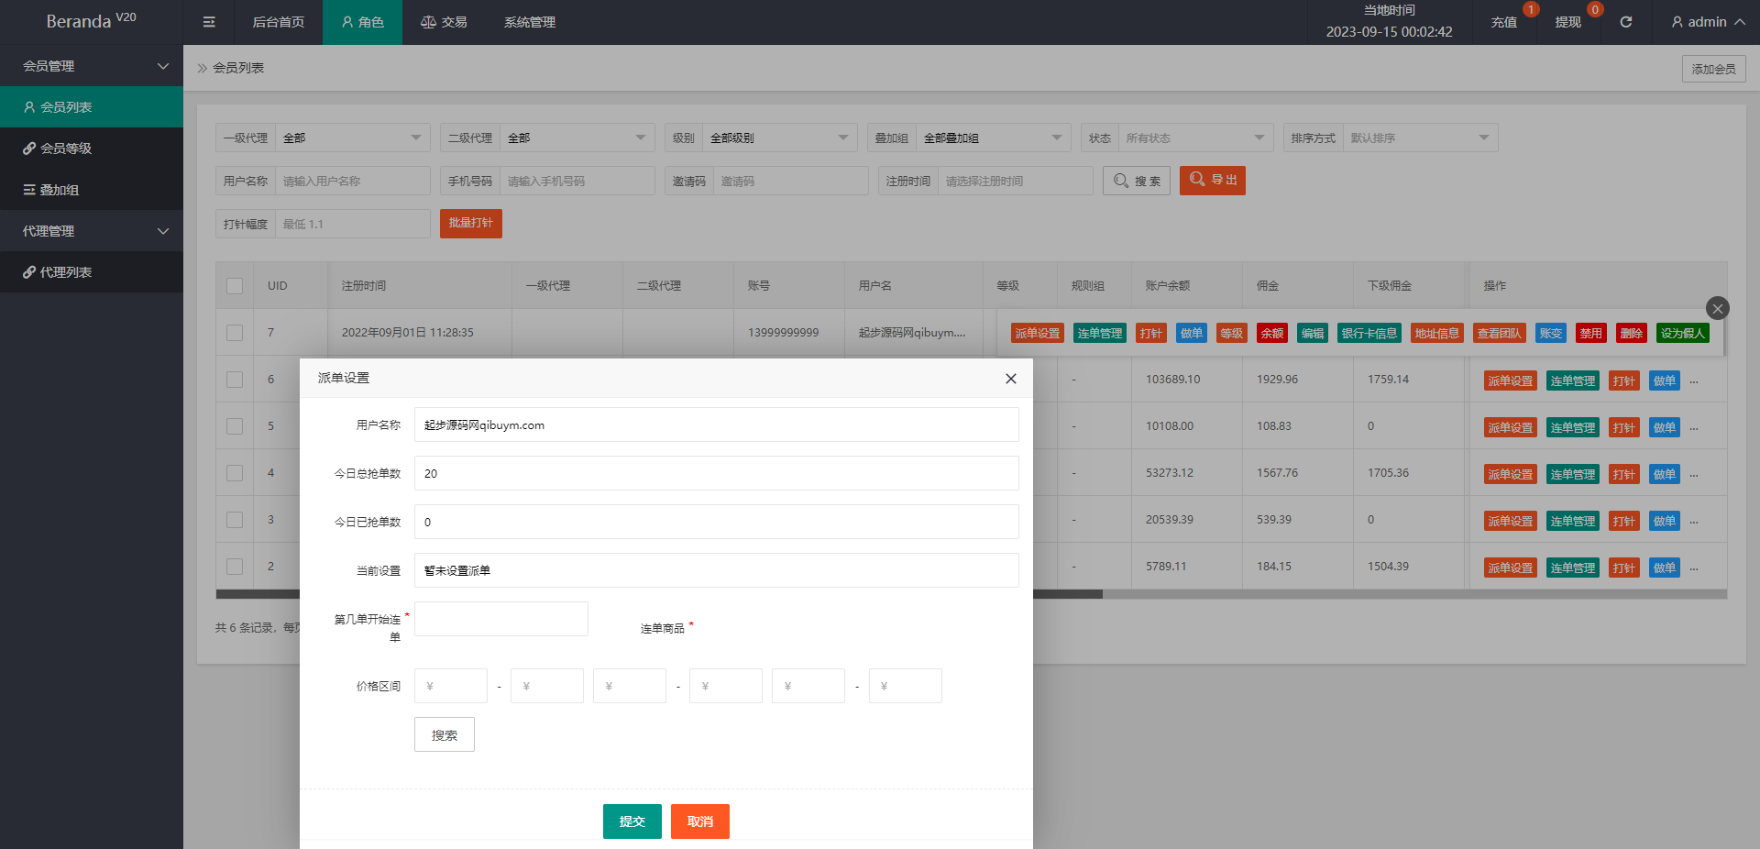Viewport: 1760px width, 849px height.
Task: Collapse the 会员管理 sidebar section
Action: tap(92, 66)
